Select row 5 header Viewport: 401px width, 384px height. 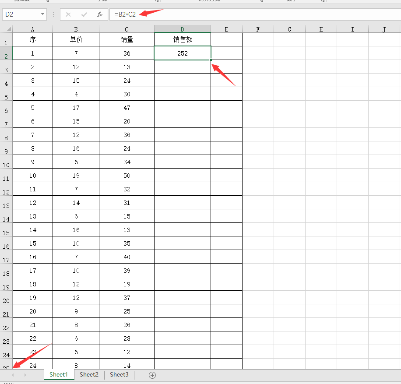tap(6, 94)
